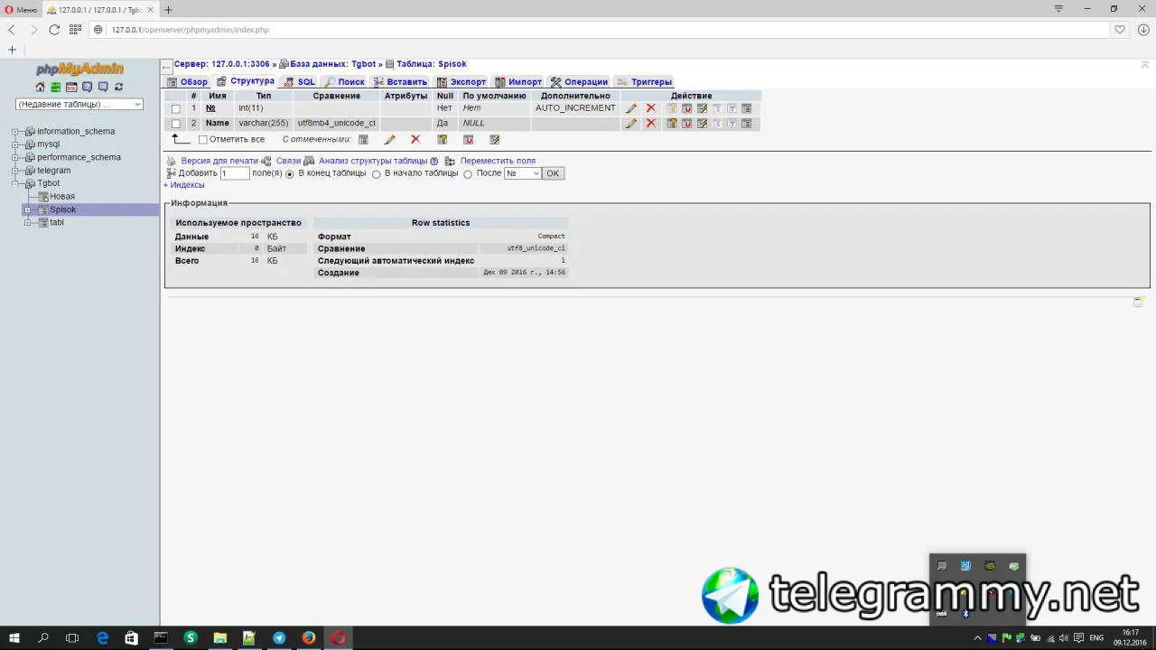This screenshot has height=650, width=1156.
Task: Expand the Spisok table node
Action: pos(28,210)
